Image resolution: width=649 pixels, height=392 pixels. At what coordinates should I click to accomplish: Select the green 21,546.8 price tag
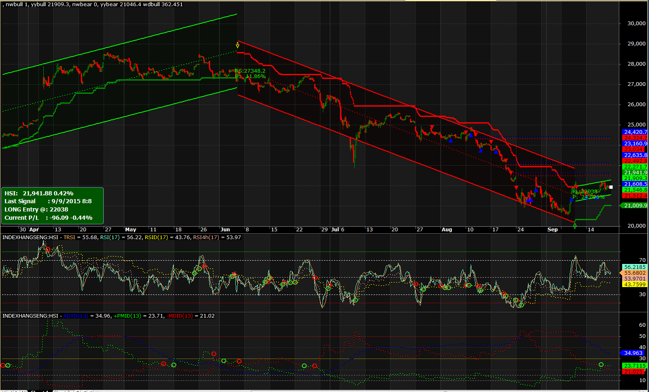click(635, 190)
